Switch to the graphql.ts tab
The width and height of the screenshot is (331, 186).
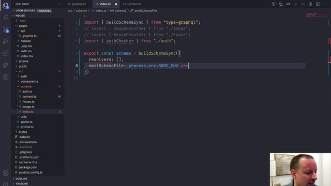click(79, 4)
